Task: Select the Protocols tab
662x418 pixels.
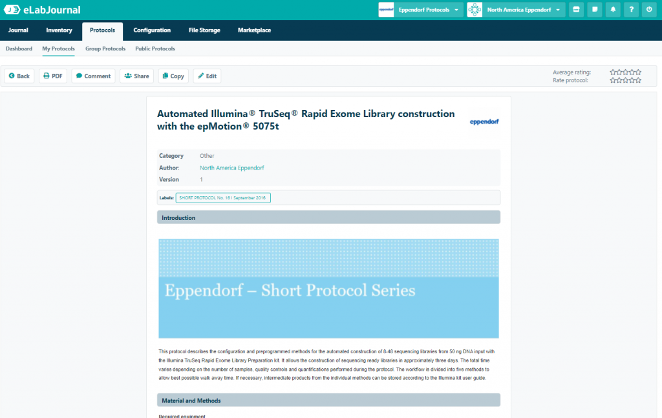Action: click(102, 31)
